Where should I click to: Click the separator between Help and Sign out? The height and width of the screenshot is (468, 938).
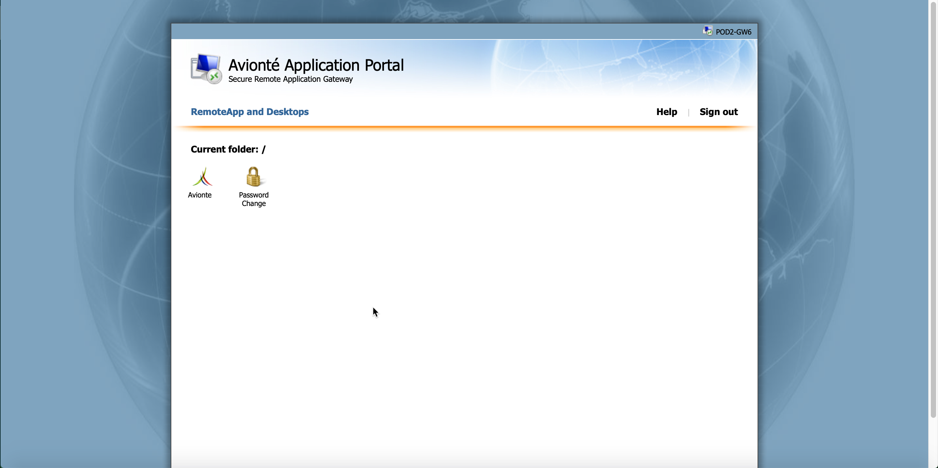click(689, 112)
